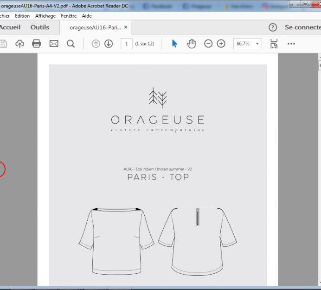The height and width of the screenshot is (290, 321).
Task: Click the PARIS - TOP heading
Action: tap(158, 177)
